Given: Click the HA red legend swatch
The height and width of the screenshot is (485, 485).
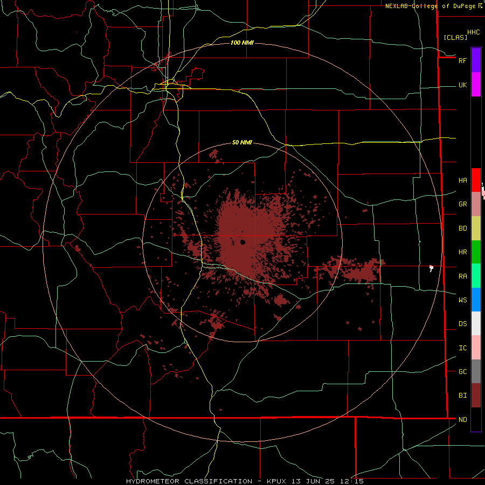Looking at the screenshot, I should tap(476, 180).
